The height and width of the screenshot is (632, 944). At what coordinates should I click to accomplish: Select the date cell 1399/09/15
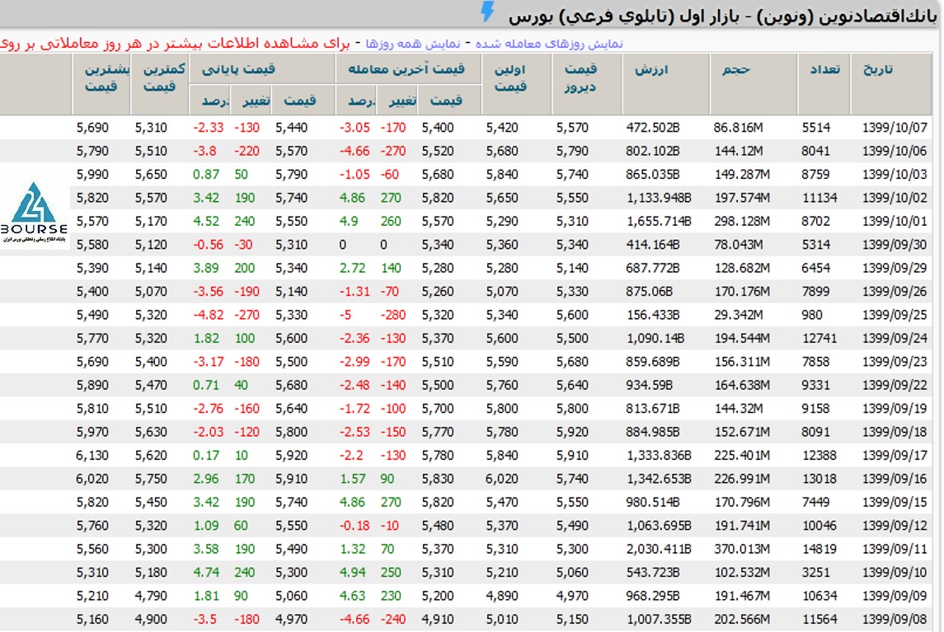(895, 503)
